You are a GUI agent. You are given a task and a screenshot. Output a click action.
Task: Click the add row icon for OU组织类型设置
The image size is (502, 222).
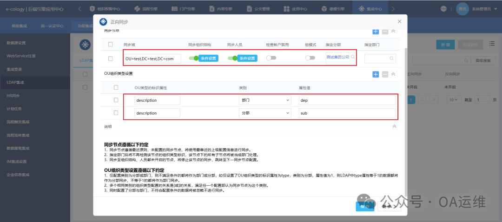pos(376,74)
